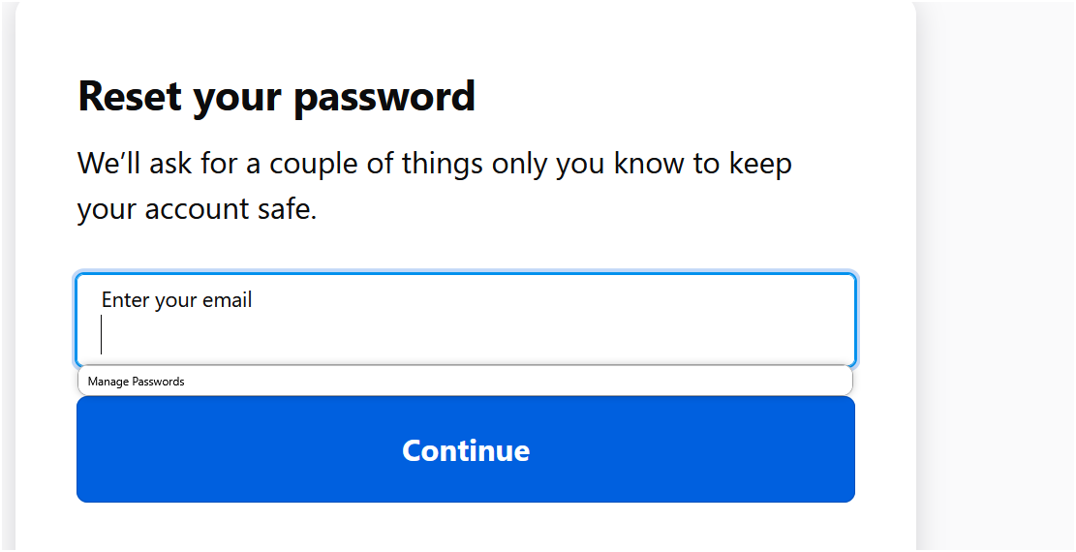This screenshot has height=552, width=1076.
Task: Click the "Enter your email" floating label
Action: (176, 300)
